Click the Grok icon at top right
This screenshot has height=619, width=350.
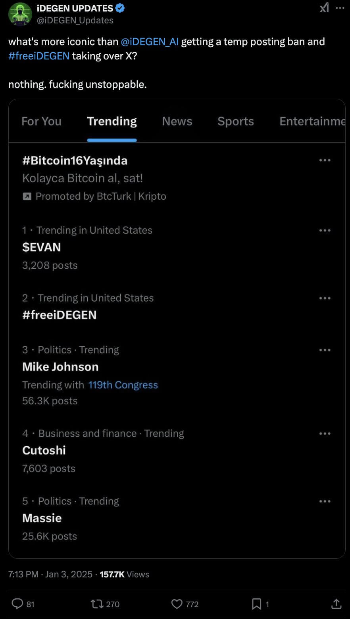pyautogui.click(x=324, y=8)
